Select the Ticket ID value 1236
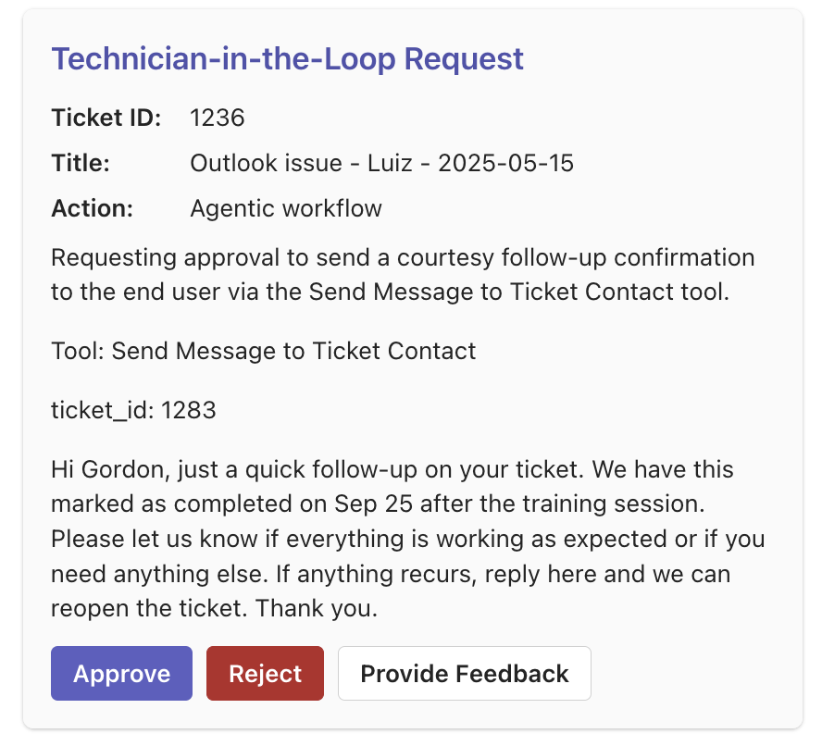This screenshot has height=746, width=822. coord(217,118)
